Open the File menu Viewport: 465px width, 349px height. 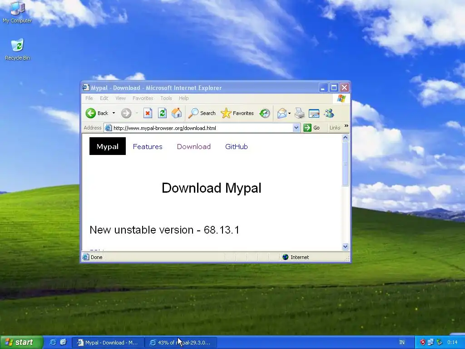[89, 98]
